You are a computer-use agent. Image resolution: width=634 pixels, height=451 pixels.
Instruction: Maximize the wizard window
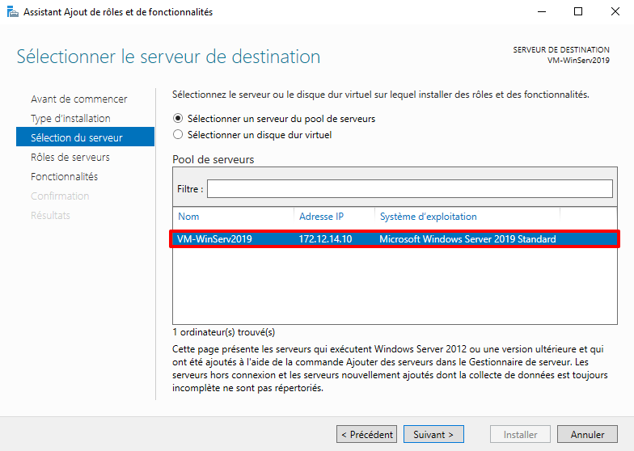coord(577,12)
